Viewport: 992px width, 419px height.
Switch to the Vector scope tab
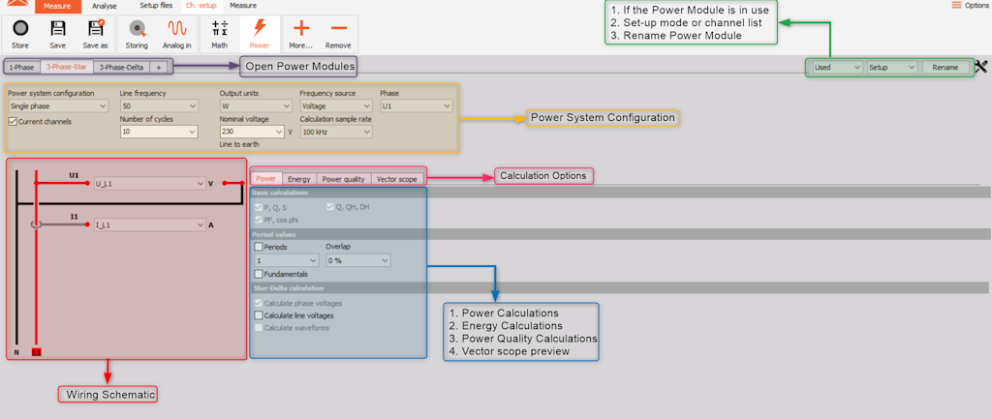tap(396, 179)
